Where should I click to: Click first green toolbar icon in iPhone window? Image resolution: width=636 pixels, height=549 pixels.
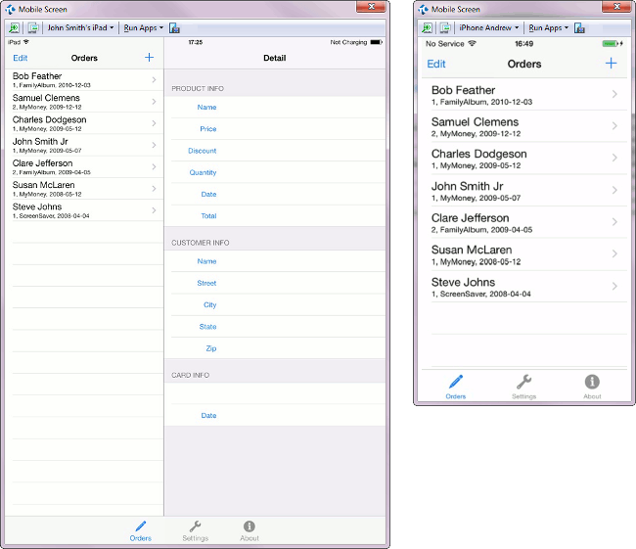tap(427, 28)
